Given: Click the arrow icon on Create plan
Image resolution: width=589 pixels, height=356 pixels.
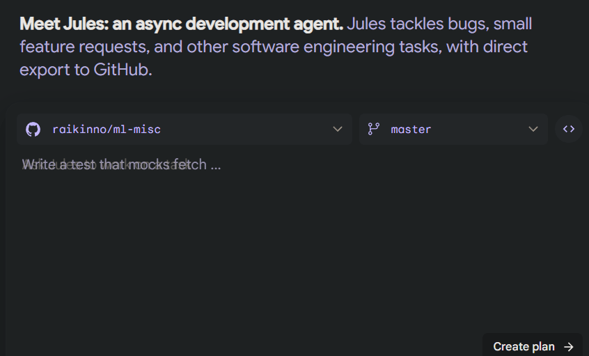Looking at the screenshot, I should click(x=569, y=346).
